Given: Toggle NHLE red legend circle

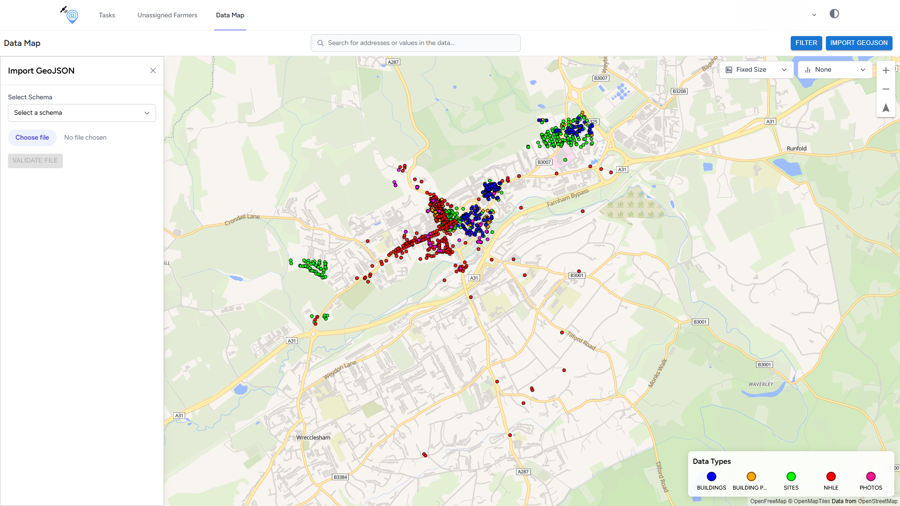Looking at the screenshot, I should coord(831,476).
